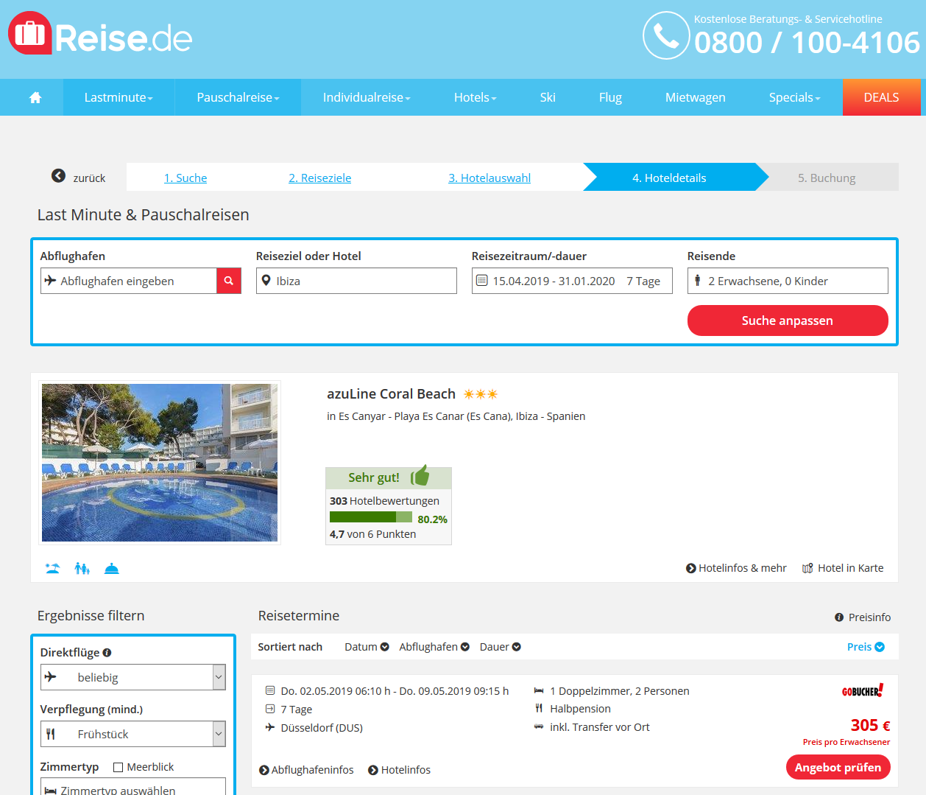Screen dimensions: 926x795
Task: Click the travel dates and duration field
Action: (572, 281)
